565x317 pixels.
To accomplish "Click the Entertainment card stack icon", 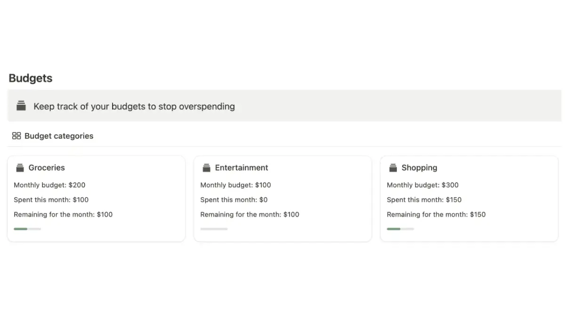I will point(206,168).
